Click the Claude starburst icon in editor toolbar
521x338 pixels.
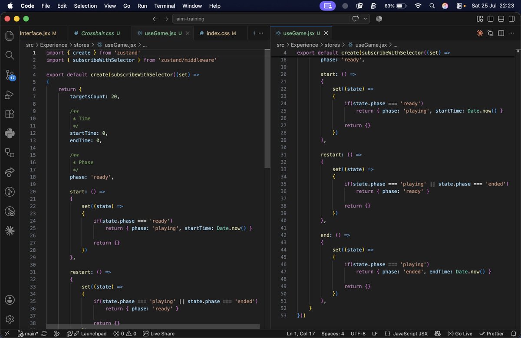click(x=480, y=33)
